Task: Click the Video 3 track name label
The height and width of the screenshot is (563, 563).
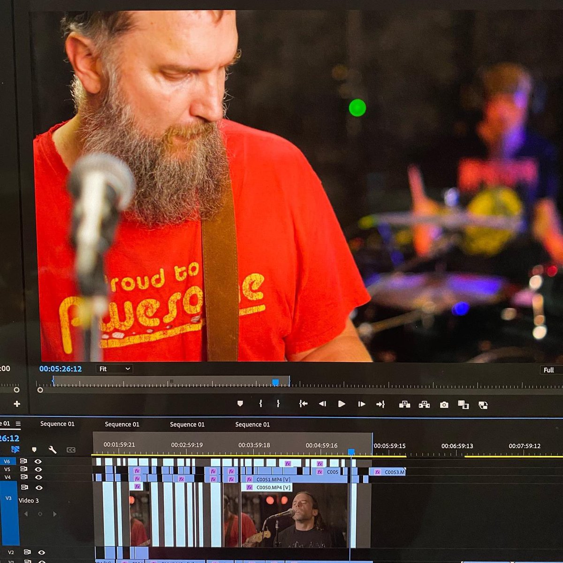Action: tap(29, 501)
